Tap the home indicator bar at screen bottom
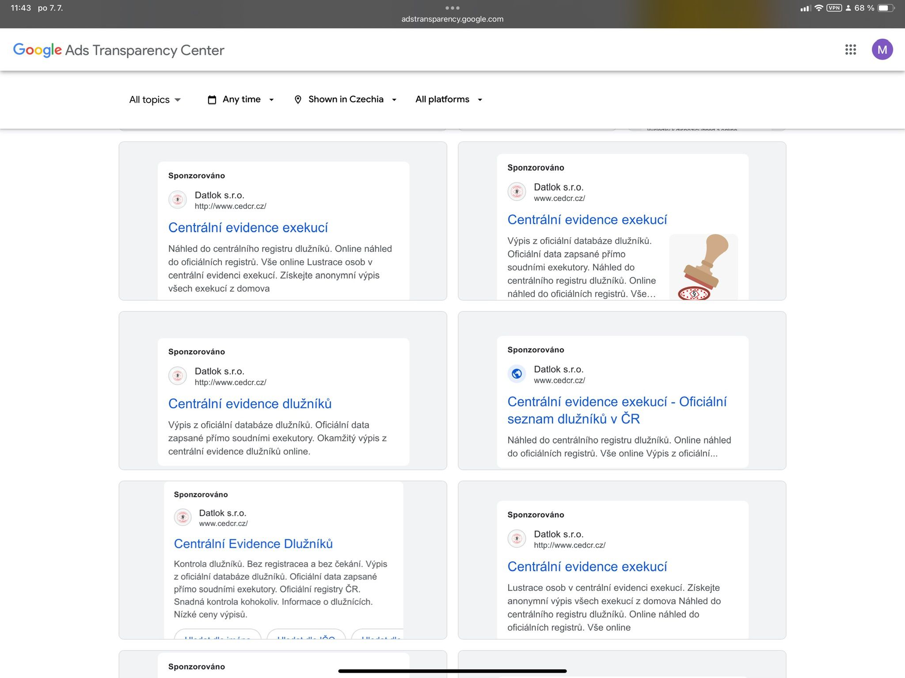Screen dimensions: 905x678 click(452, 671)
